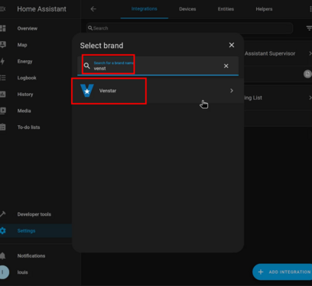Clear the brand search text
Image resolution: width=312 pixels, height=286 pixels.
226,66
